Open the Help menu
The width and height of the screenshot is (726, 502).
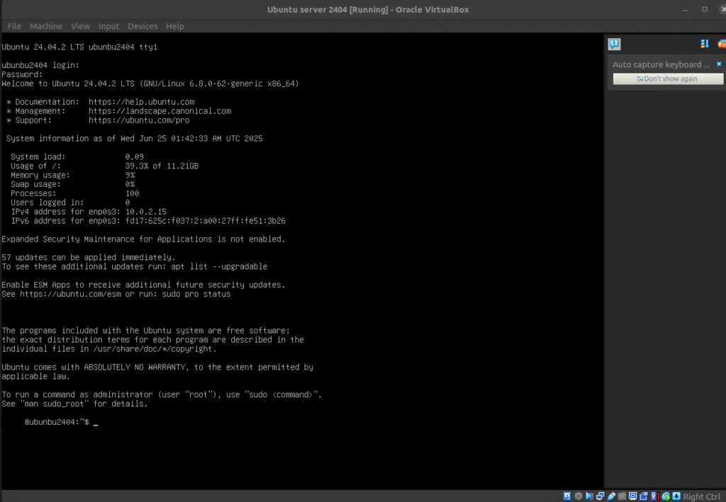pos(174,26)
